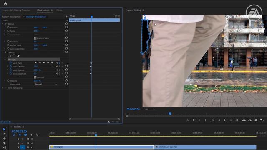Click the Extract button in Program monitor
267x150 pixels.
pyautogui.click(x=250, y=120)
